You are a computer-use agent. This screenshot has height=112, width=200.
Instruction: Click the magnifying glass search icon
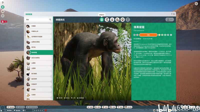coord(50,20)
